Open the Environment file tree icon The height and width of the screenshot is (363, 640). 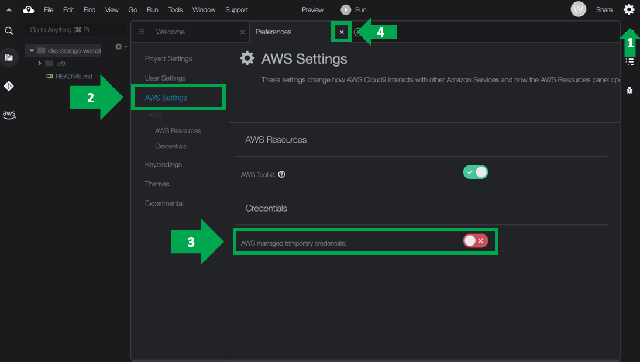(x=9, y=57)
